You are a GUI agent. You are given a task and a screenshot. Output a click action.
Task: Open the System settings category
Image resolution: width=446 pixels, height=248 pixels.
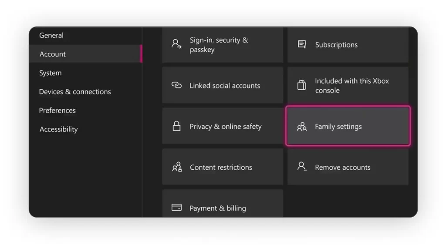click(51, 73)
